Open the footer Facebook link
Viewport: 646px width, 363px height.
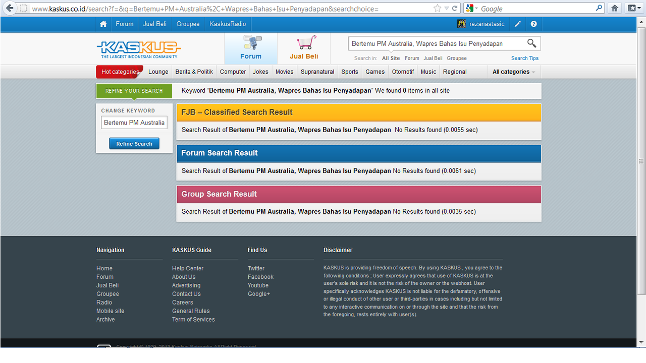[260, 277]
